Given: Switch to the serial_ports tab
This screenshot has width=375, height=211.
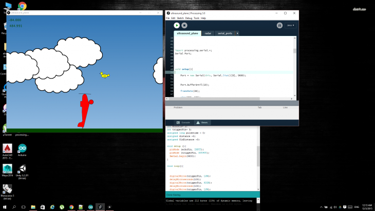Looking at the screenshot, I should tap(224, 33).
